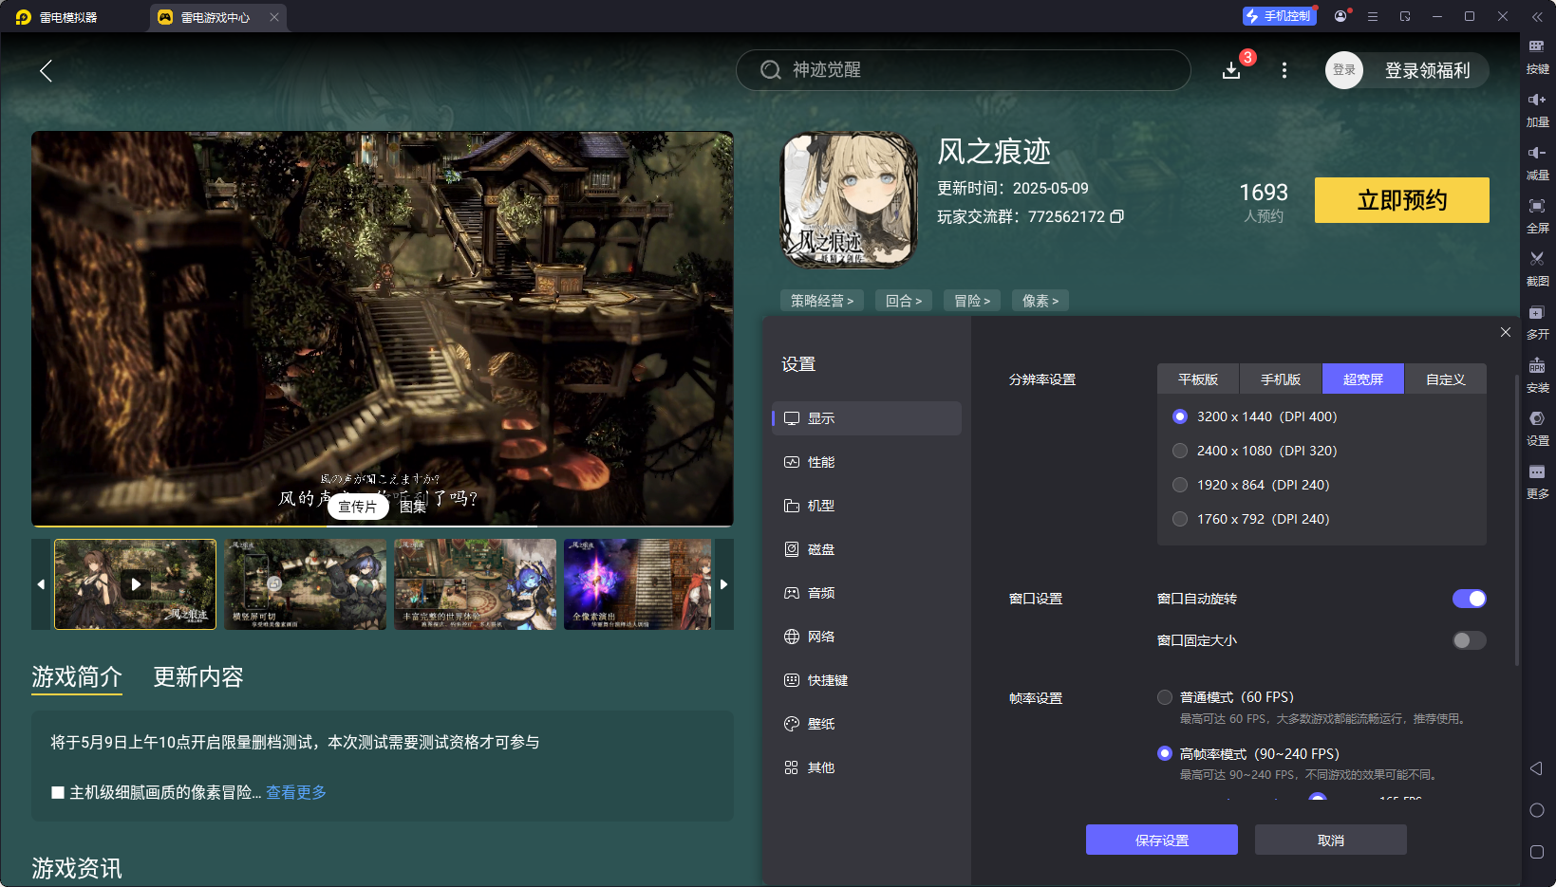Image resolution: width=1556 pixels, height=887 pixels.
Task: Click the save settings (保存设置) button
Action: click(1161, 841)
